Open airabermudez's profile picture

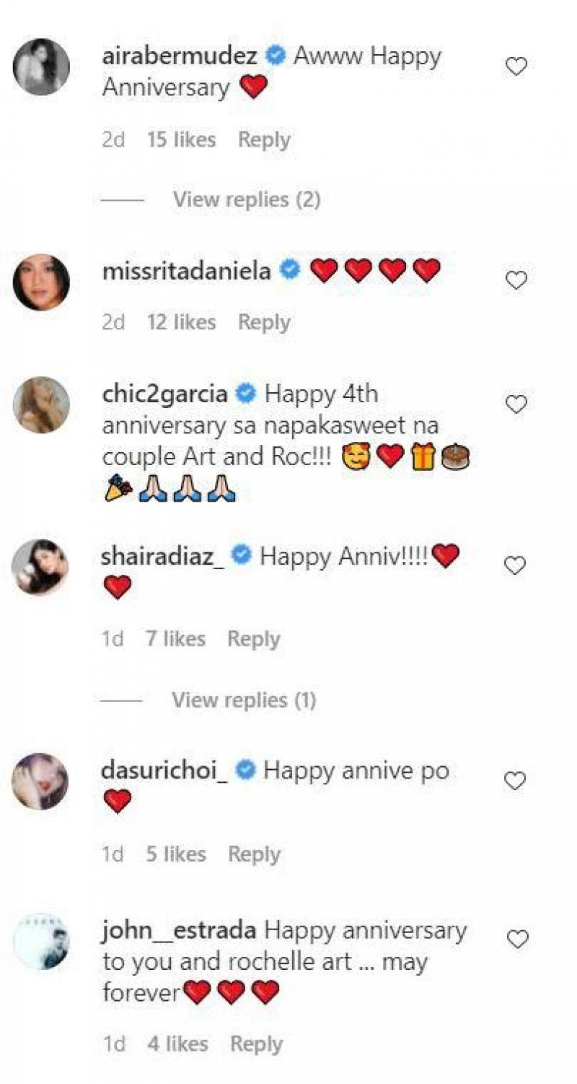pos(41,67)
